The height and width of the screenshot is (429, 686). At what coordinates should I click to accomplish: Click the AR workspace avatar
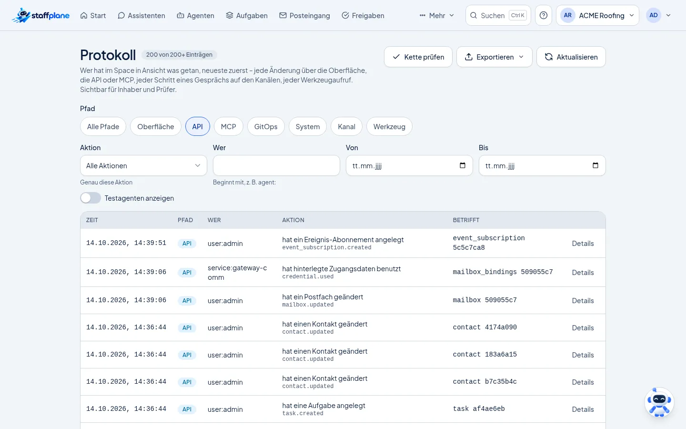(x=568, y=15)
